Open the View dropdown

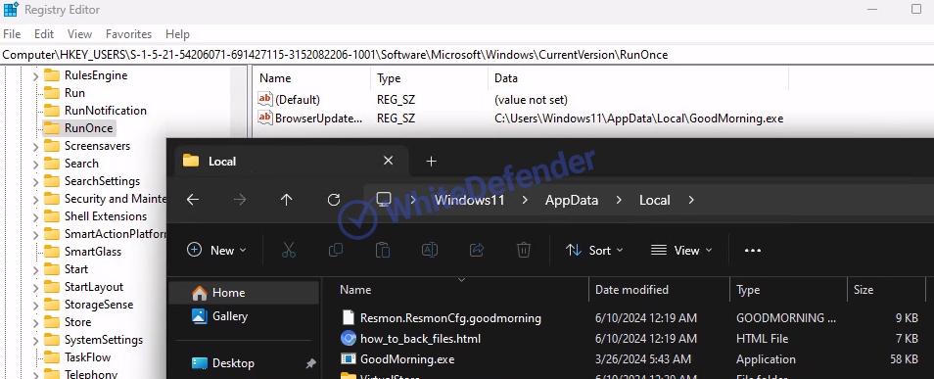tap(681, 251)
